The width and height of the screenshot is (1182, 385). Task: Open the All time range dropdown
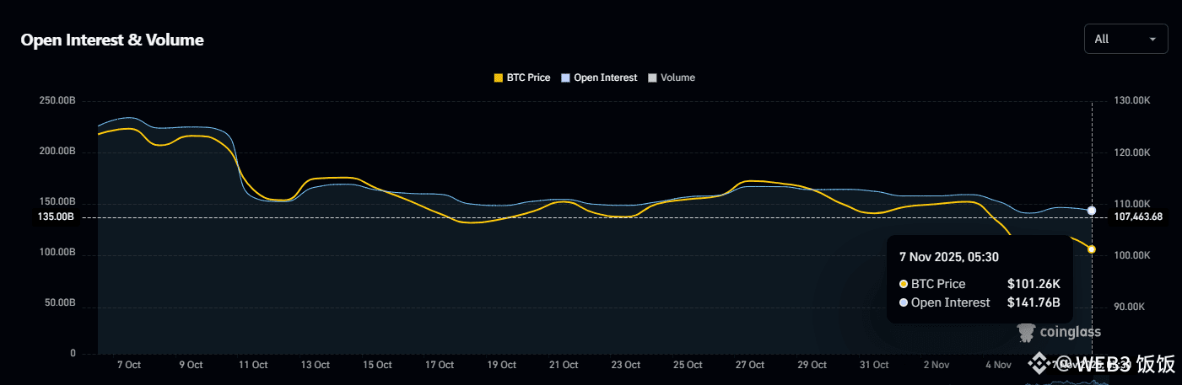click(1125, 39)
